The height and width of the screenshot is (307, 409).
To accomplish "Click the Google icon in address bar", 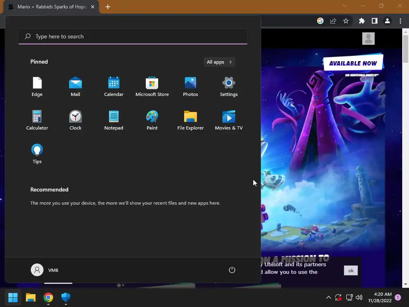I will (x=320, y=21).
